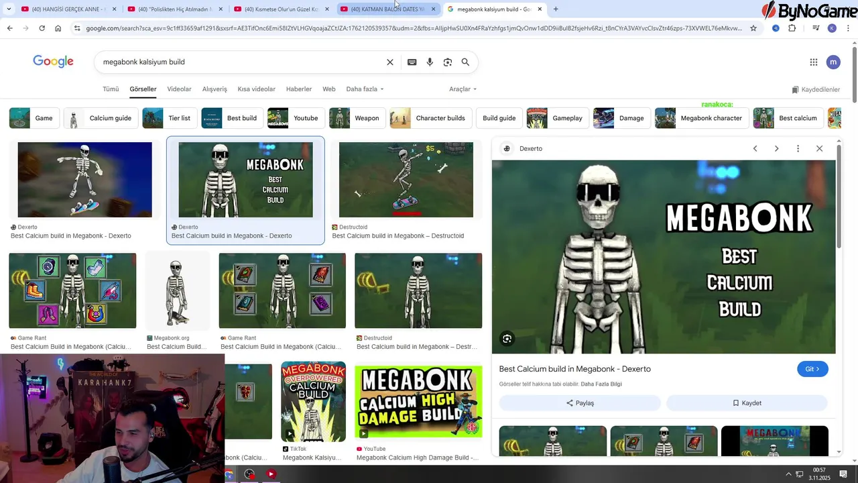Close the image preview panel
Screen dimensions: 858x483
819,148
